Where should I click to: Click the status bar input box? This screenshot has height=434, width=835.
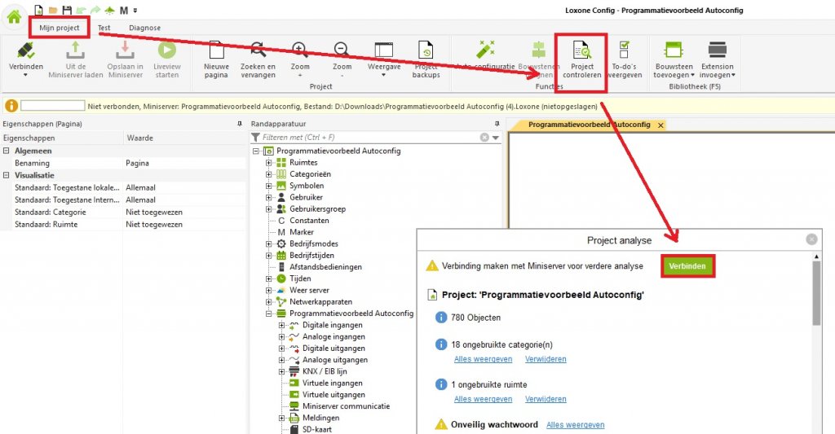point(52,106)
